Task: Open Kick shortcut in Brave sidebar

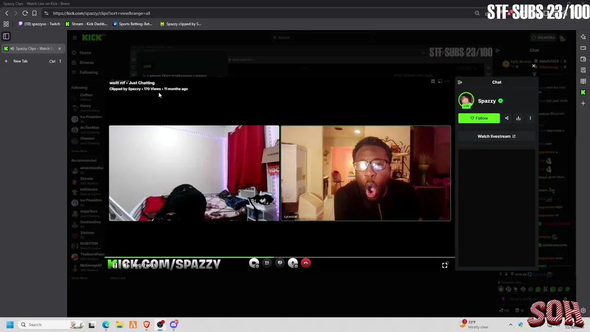Action: point(583,92)
